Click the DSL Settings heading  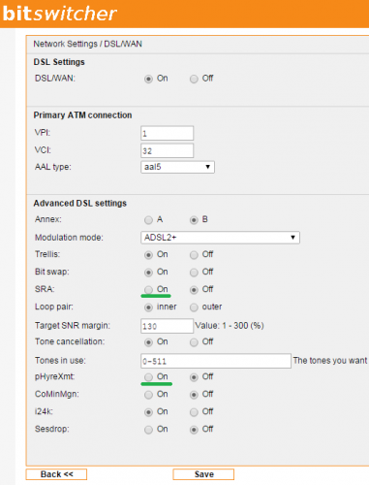(59, 62)
